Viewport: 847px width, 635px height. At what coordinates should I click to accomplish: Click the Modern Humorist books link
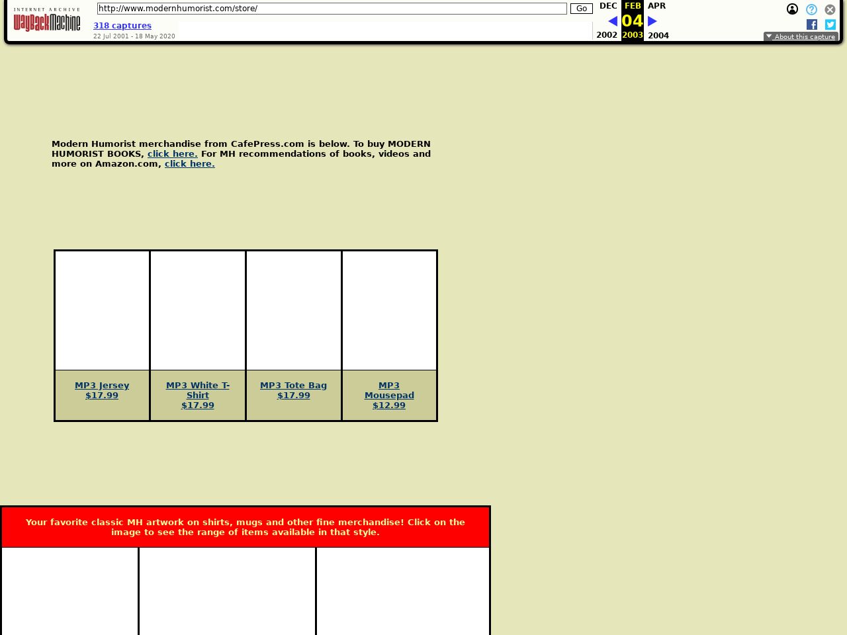172,154
